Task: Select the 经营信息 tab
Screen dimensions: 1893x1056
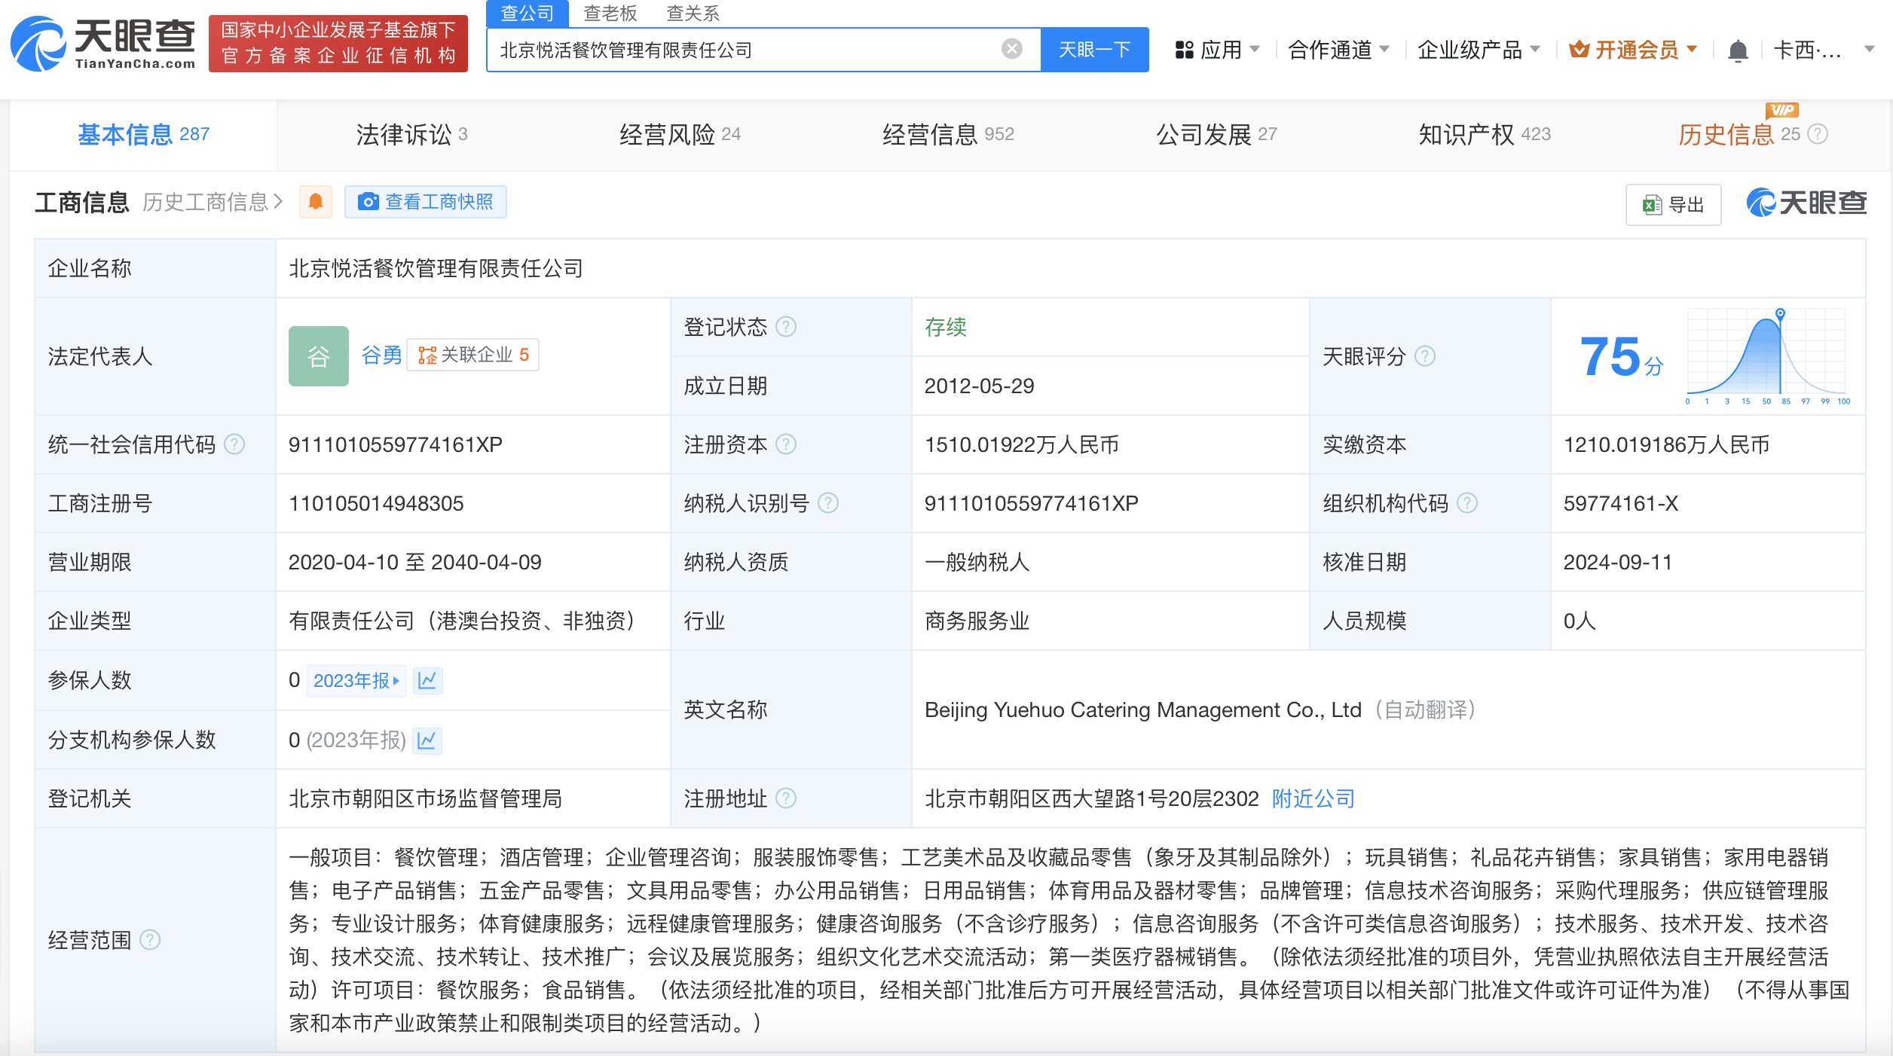Action: [948, 134]
